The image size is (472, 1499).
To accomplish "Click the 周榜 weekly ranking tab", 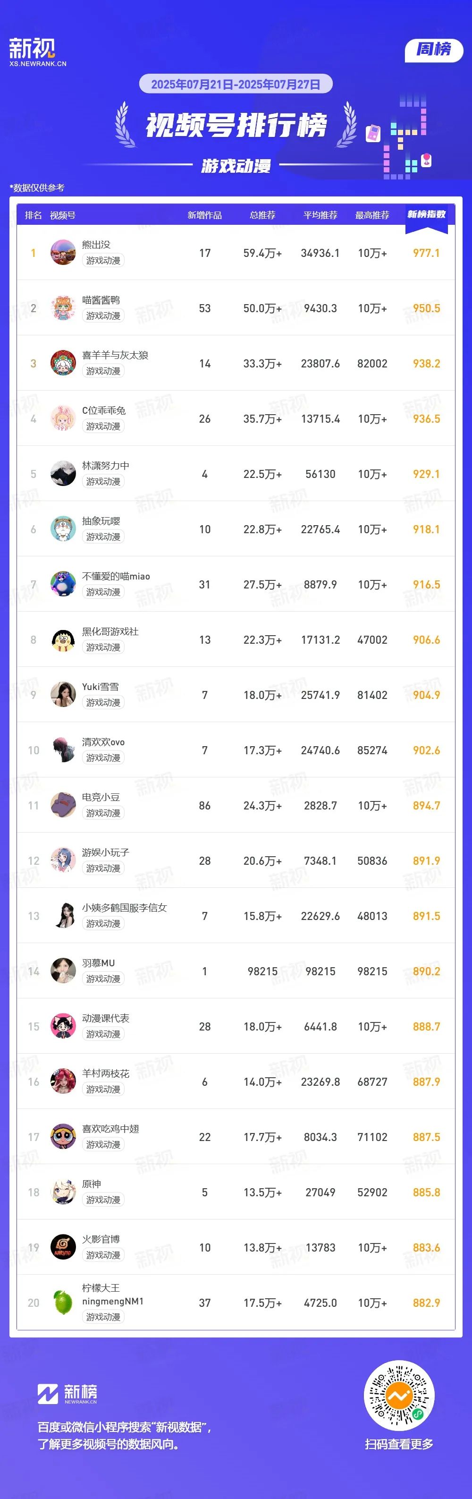I will point(434,50).
